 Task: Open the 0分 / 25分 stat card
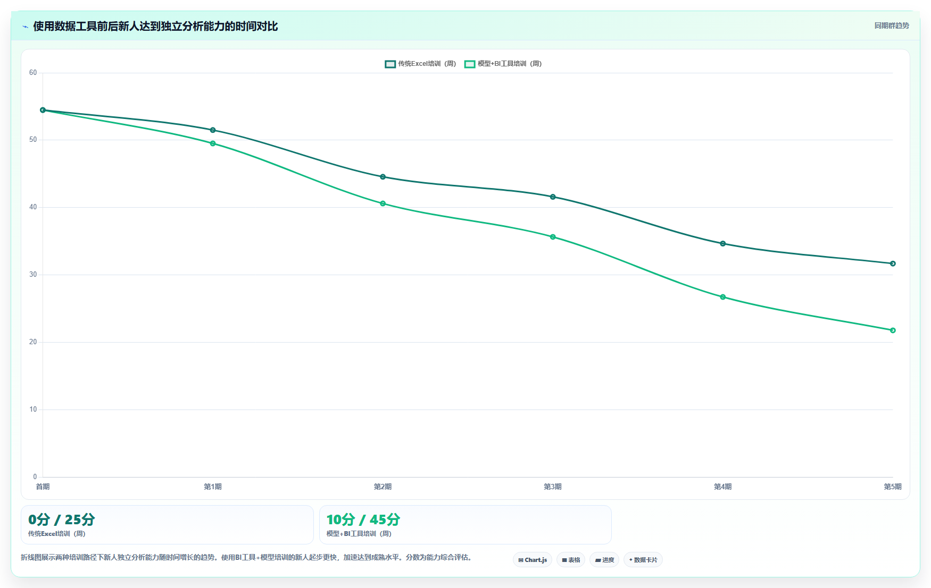[x=167, y=524]
